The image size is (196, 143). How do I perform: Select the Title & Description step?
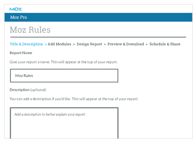26,44
